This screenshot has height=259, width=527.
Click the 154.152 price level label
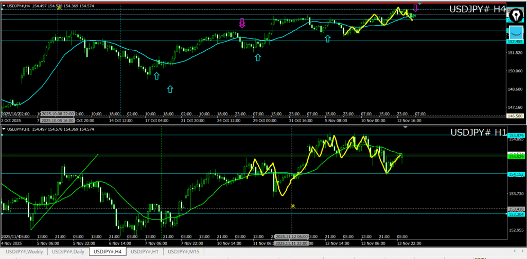click(x=516, y=174)
